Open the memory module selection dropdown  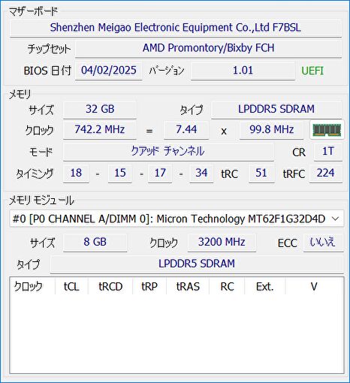coord(177,219)
